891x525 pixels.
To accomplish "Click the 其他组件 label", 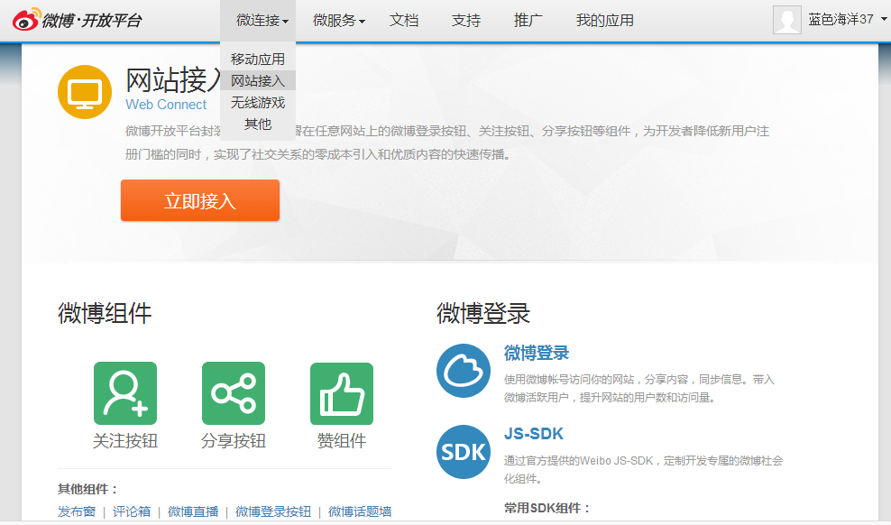I will pos(88,489).
